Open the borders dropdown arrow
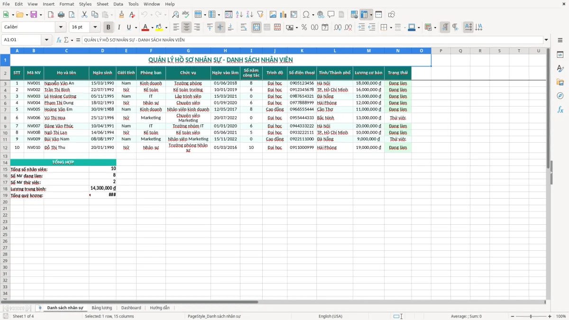This screenshot has height=320, width=569. [x=391, y=27]
